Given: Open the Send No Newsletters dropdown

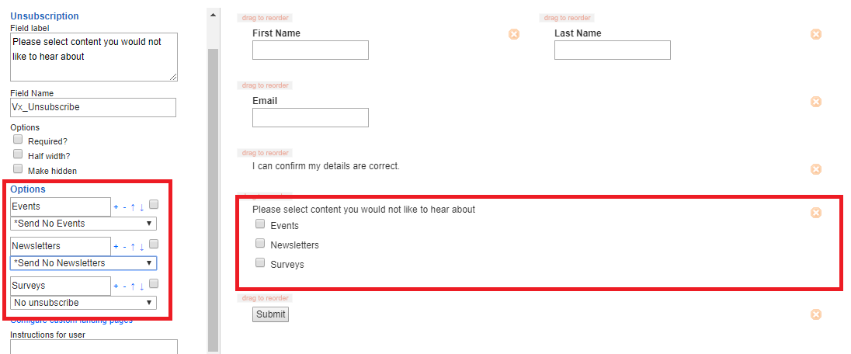Looking at the screenshot, I should tap(84, 263).
